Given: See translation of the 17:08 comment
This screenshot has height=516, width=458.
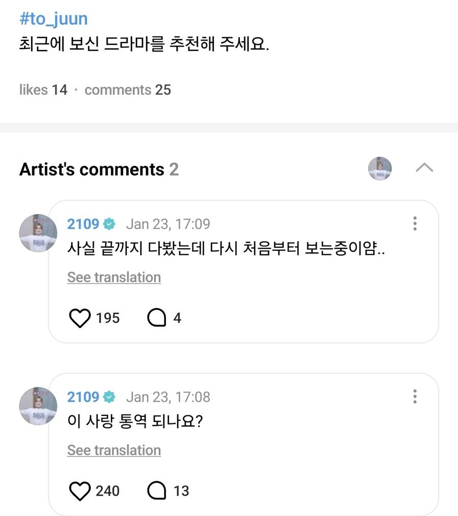Looking at the screenshot, I should (114, 450).
